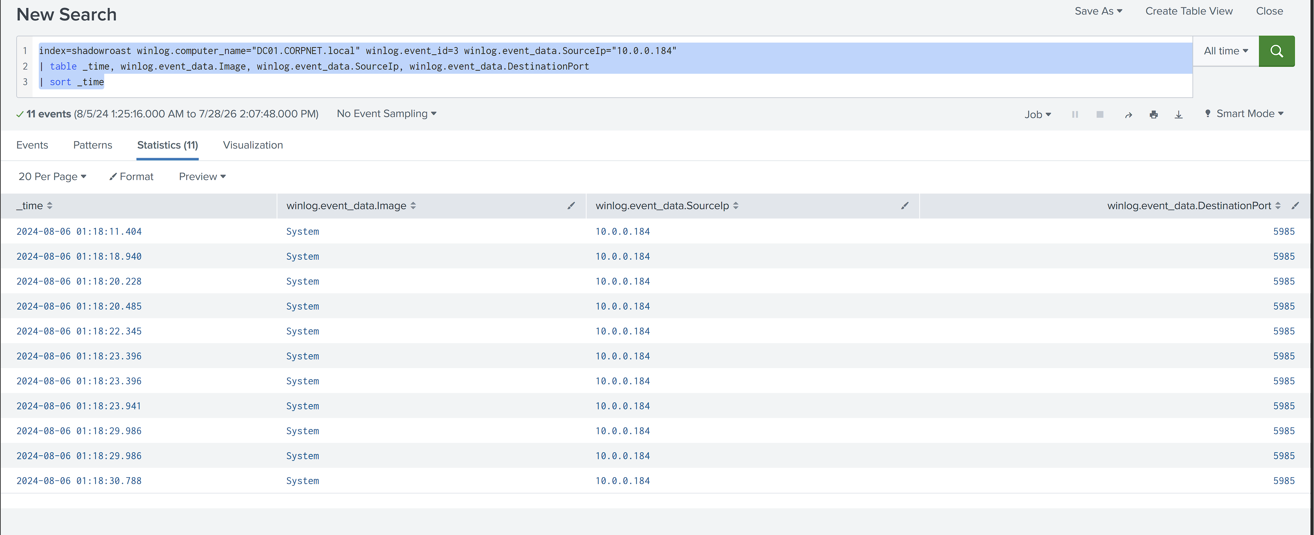
Task: Click port 5985 in the 01:18:30.788 row
Action: pos(1284,481)
